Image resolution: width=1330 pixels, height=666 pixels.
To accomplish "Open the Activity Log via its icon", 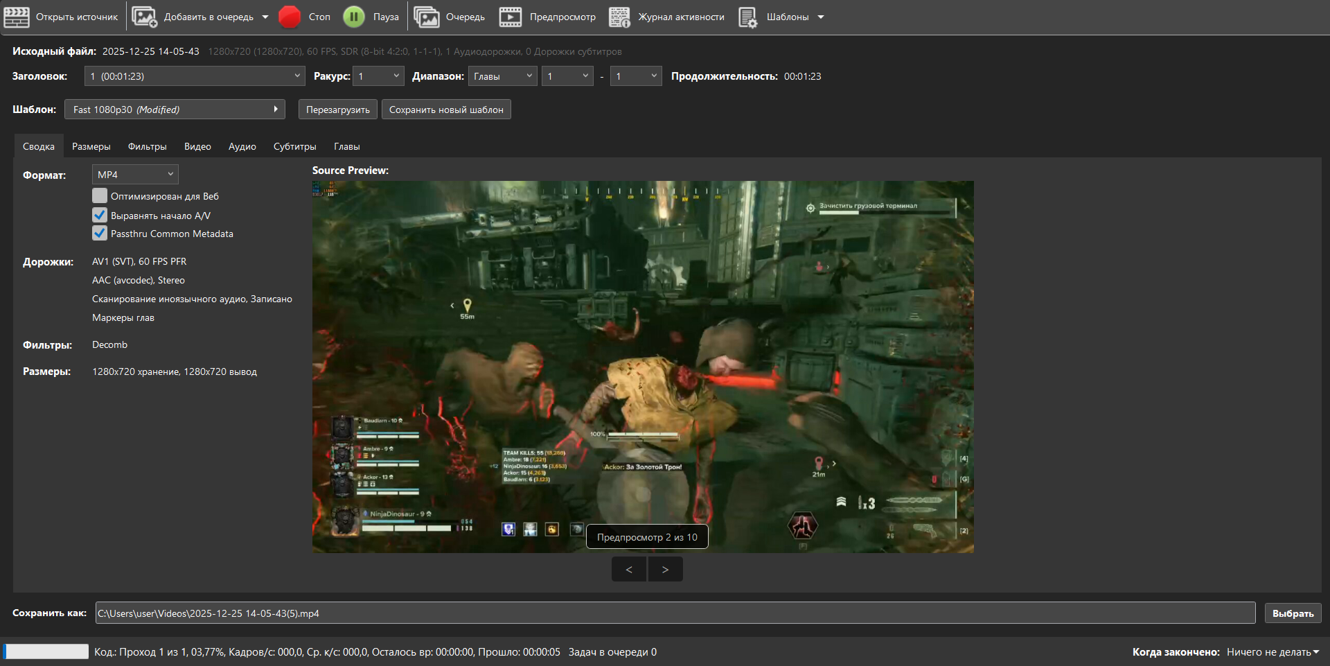I will click(619, 17).
